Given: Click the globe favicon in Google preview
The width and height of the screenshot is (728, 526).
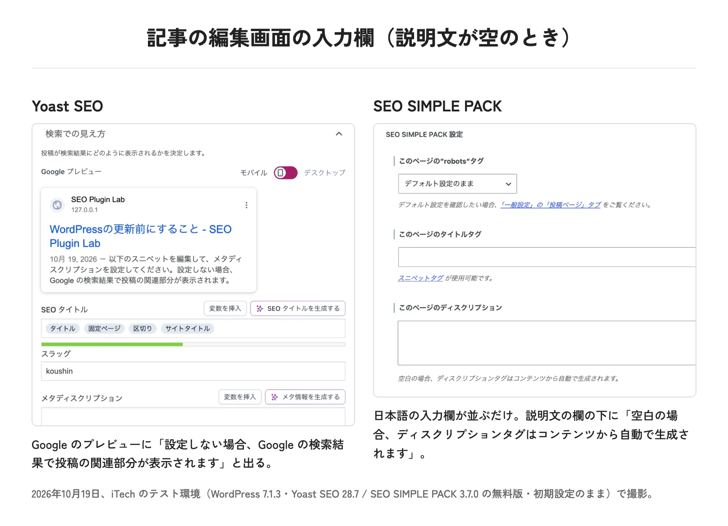Looking at the screenshot, I should (x=57, y=205).
